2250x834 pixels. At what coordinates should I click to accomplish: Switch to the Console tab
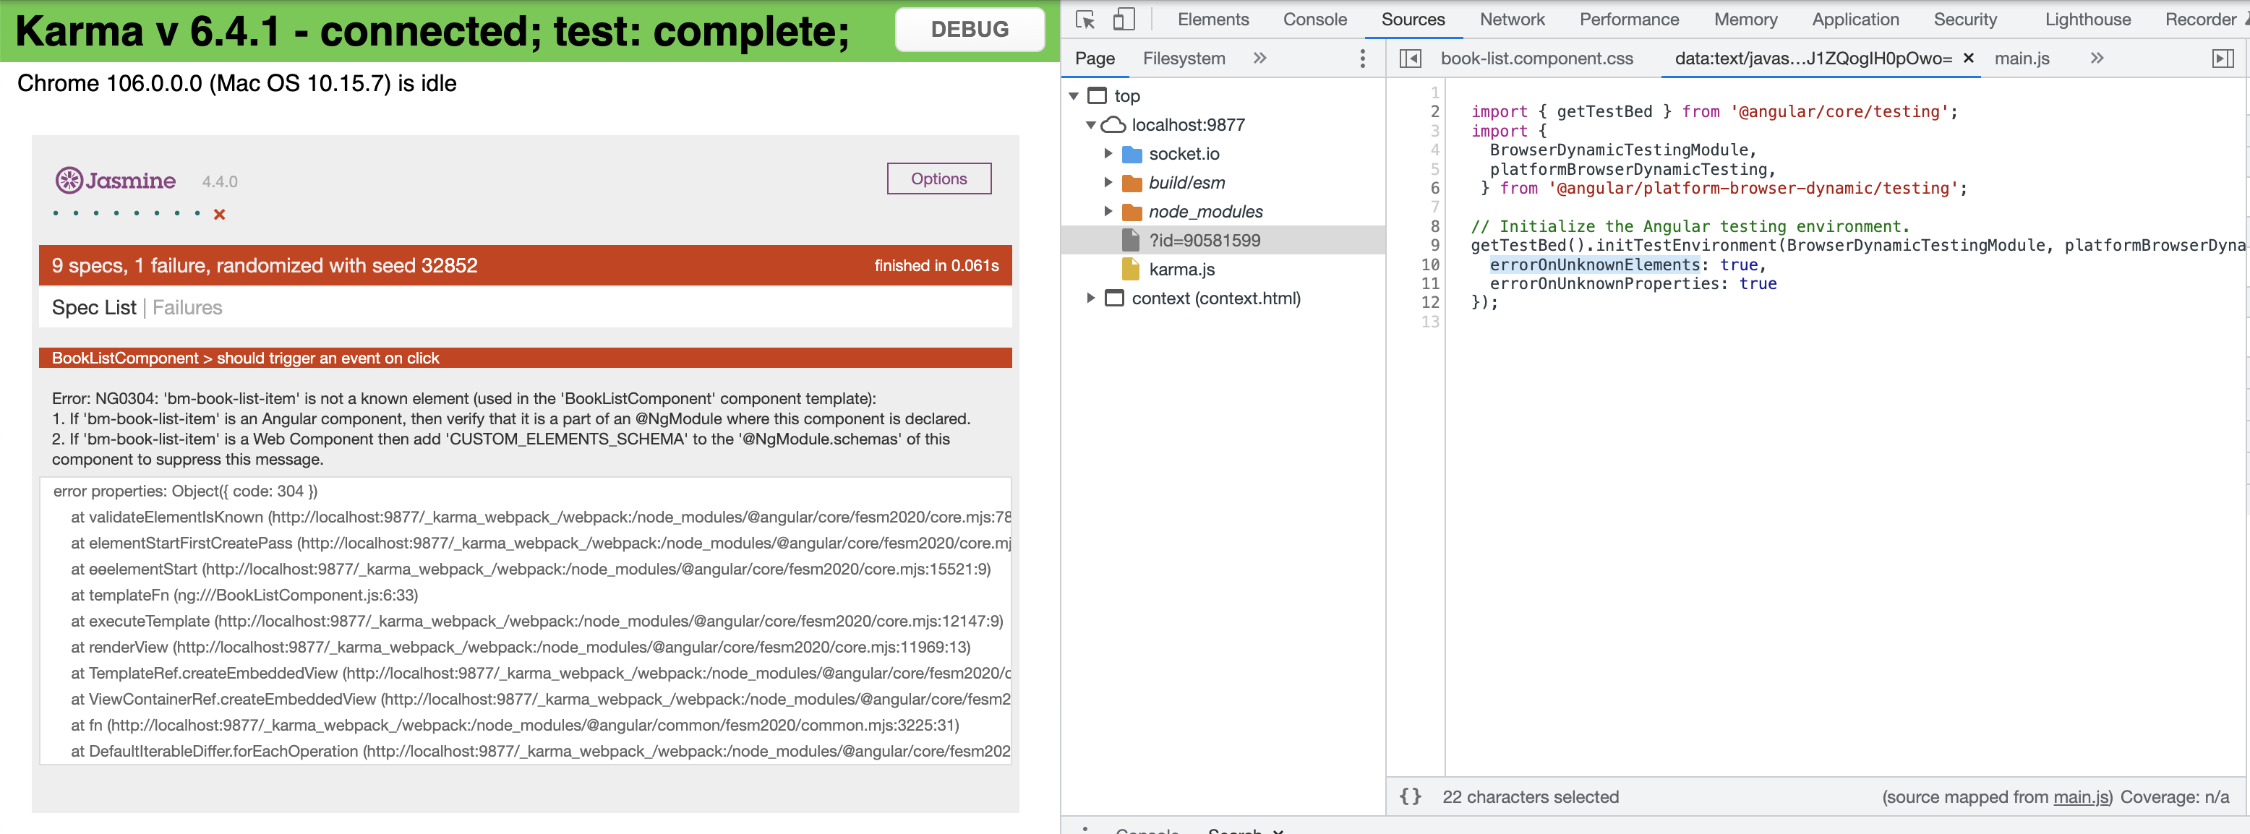1314,18
